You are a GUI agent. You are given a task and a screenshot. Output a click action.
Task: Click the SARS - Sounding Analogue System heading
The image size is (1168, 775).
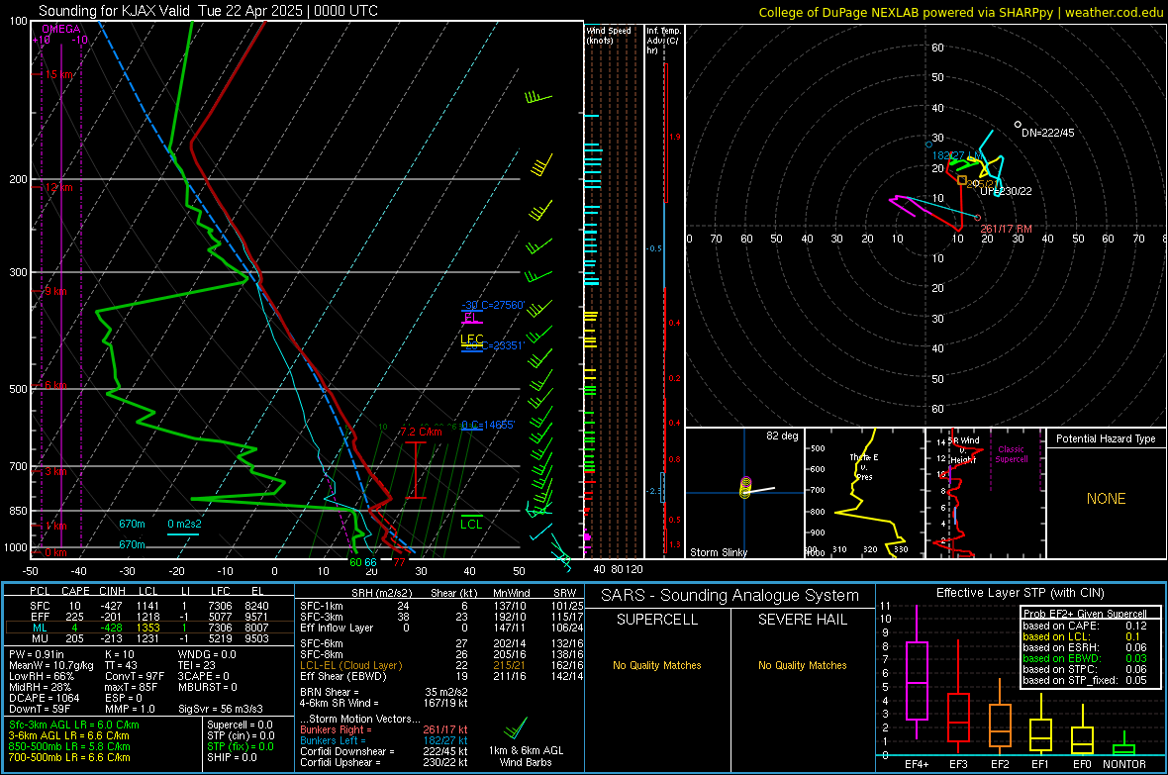point(730,596)
